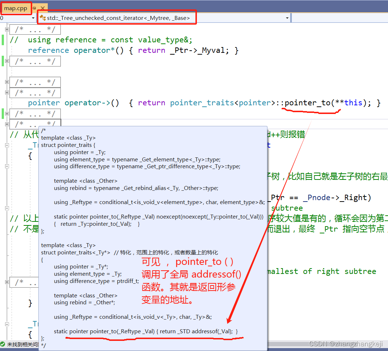Pin the map.cpp tab with the pushpin icon
388x351 pixels.
(34, 8)
